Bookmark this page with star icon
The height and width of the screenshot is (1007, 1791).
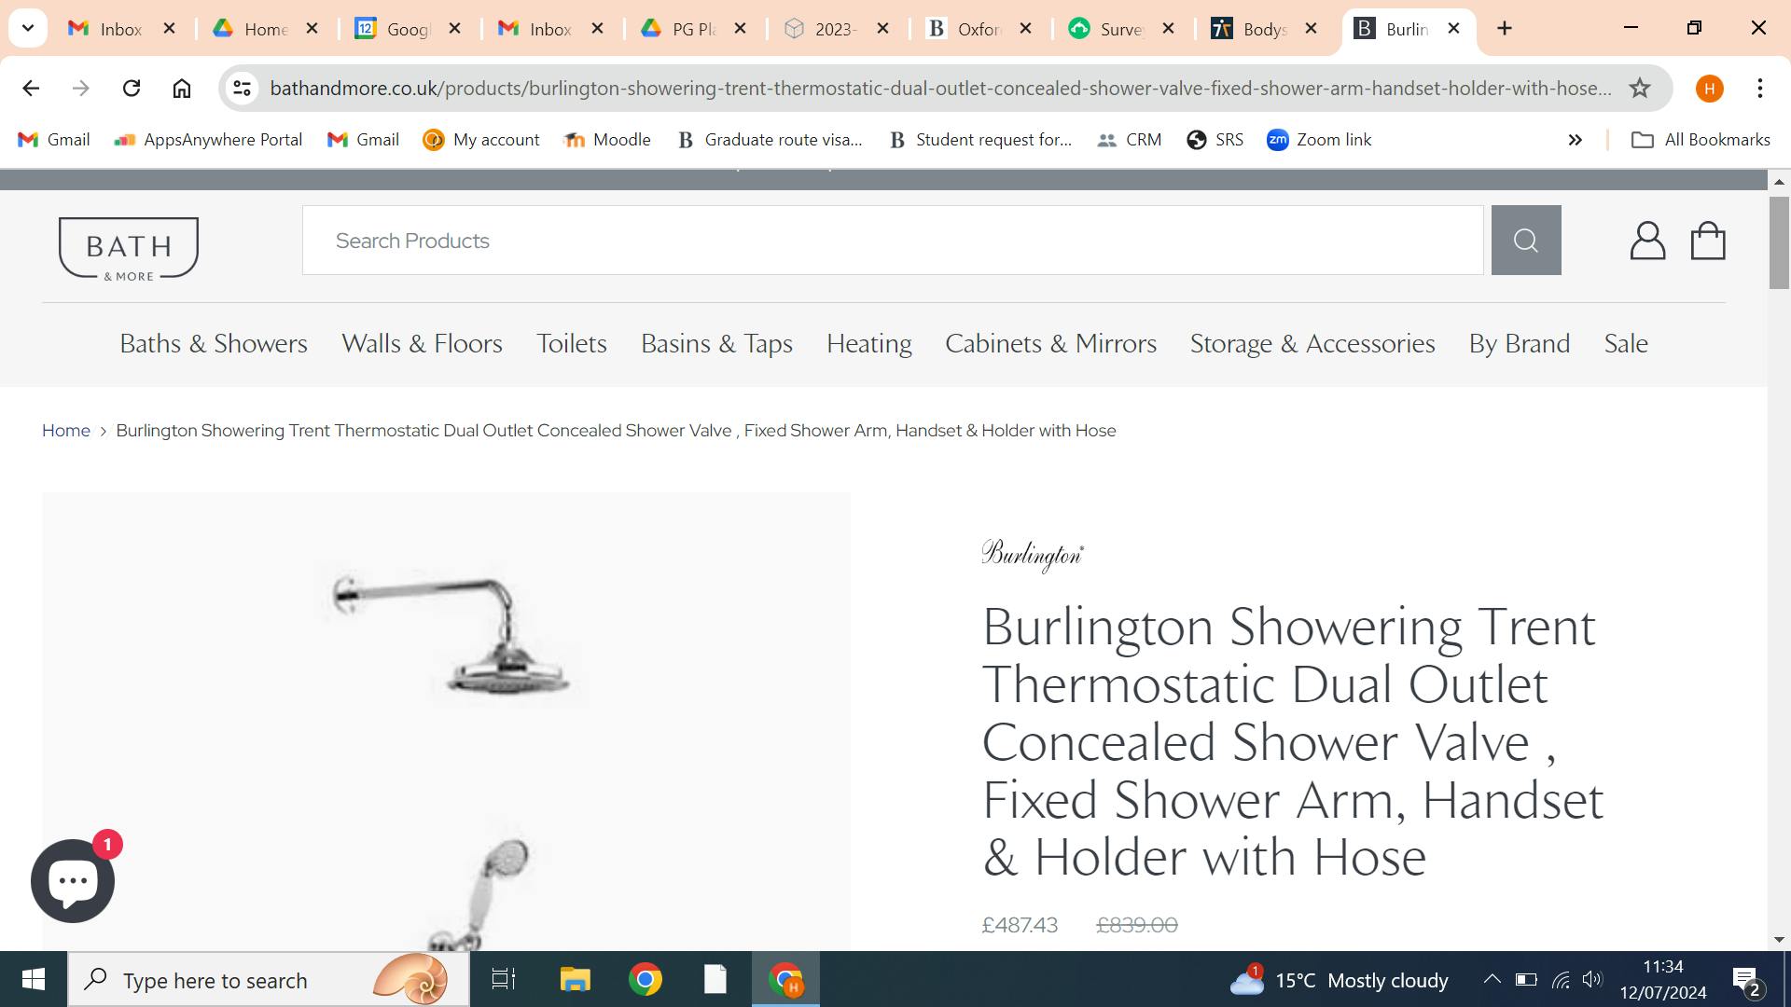[x=1639, y=89]
